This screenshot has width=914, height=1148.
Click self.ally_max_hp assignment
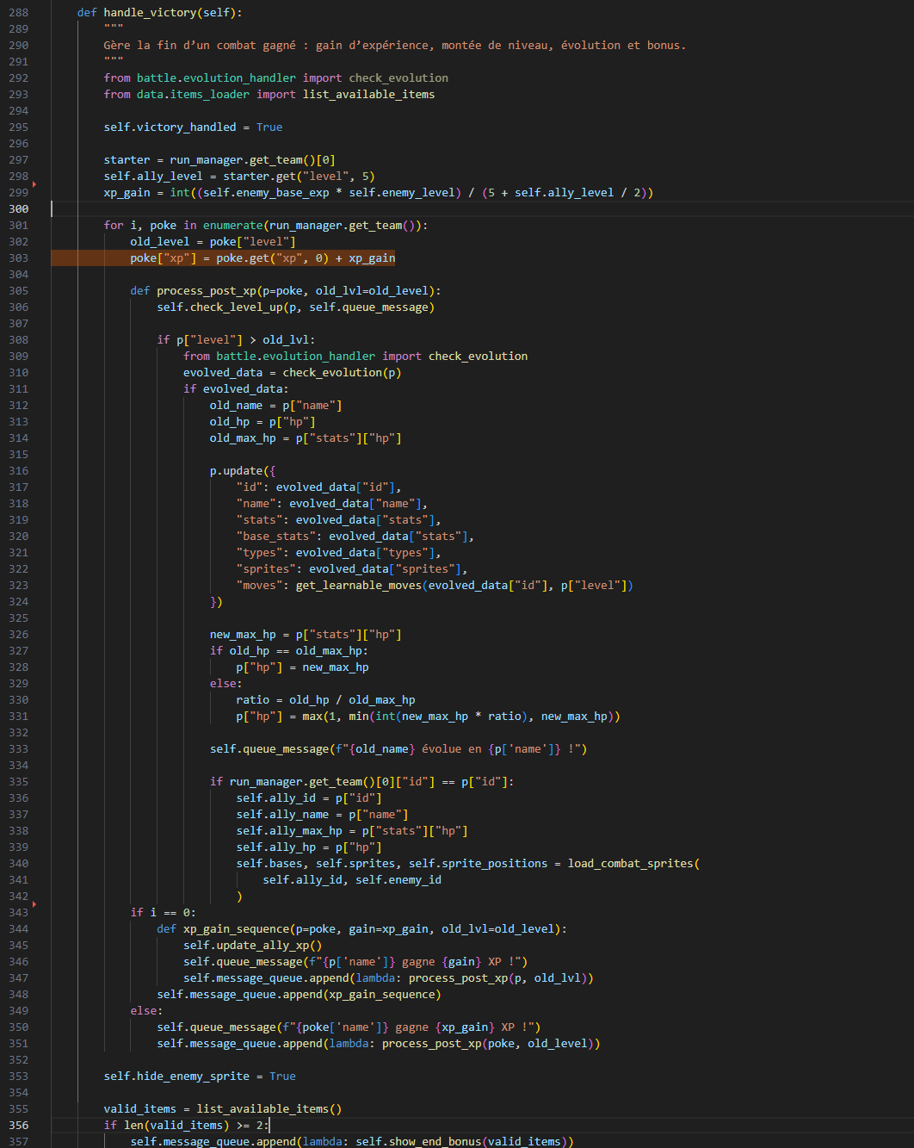[x=352, y=831]
